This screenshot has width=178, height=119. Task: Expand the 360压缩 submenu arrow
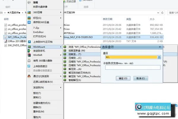point(61,12)
